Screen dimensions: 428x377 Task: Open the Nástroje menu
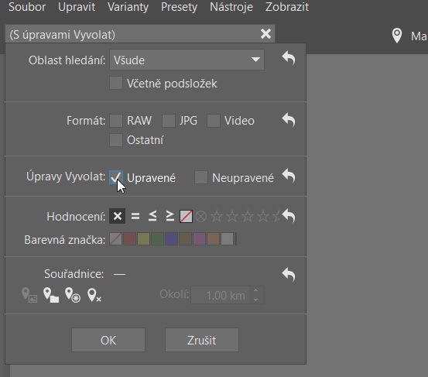pos(231,7)
